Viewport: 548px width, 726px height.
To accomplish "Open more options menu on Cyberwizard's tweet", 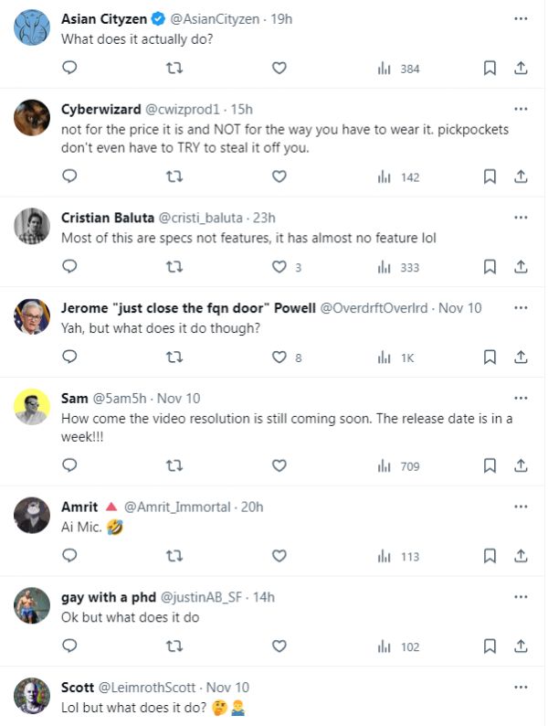I will click(x=521, y=109).
